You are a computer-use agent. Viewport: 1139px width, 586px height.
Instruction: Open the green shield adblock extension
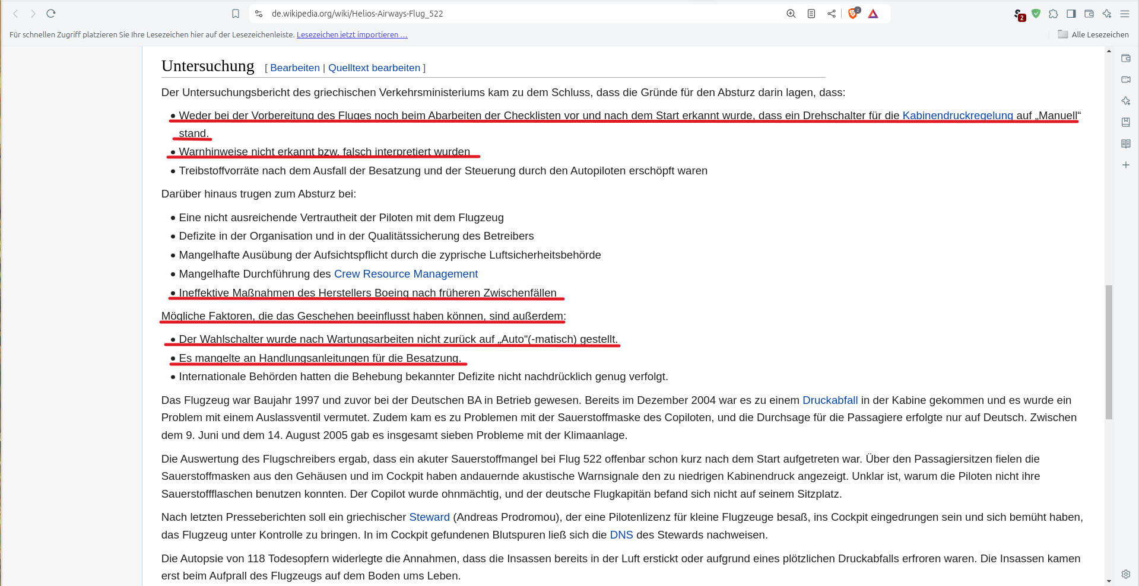1036,14
